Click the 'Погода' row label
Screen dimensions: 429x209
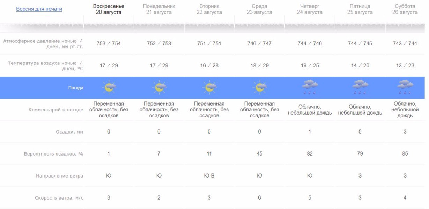76,88
